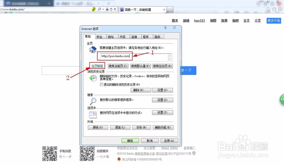This screenshot has width=284, height=165.
Task: Click the 更多产品 blue button
Action: (274, 21)
